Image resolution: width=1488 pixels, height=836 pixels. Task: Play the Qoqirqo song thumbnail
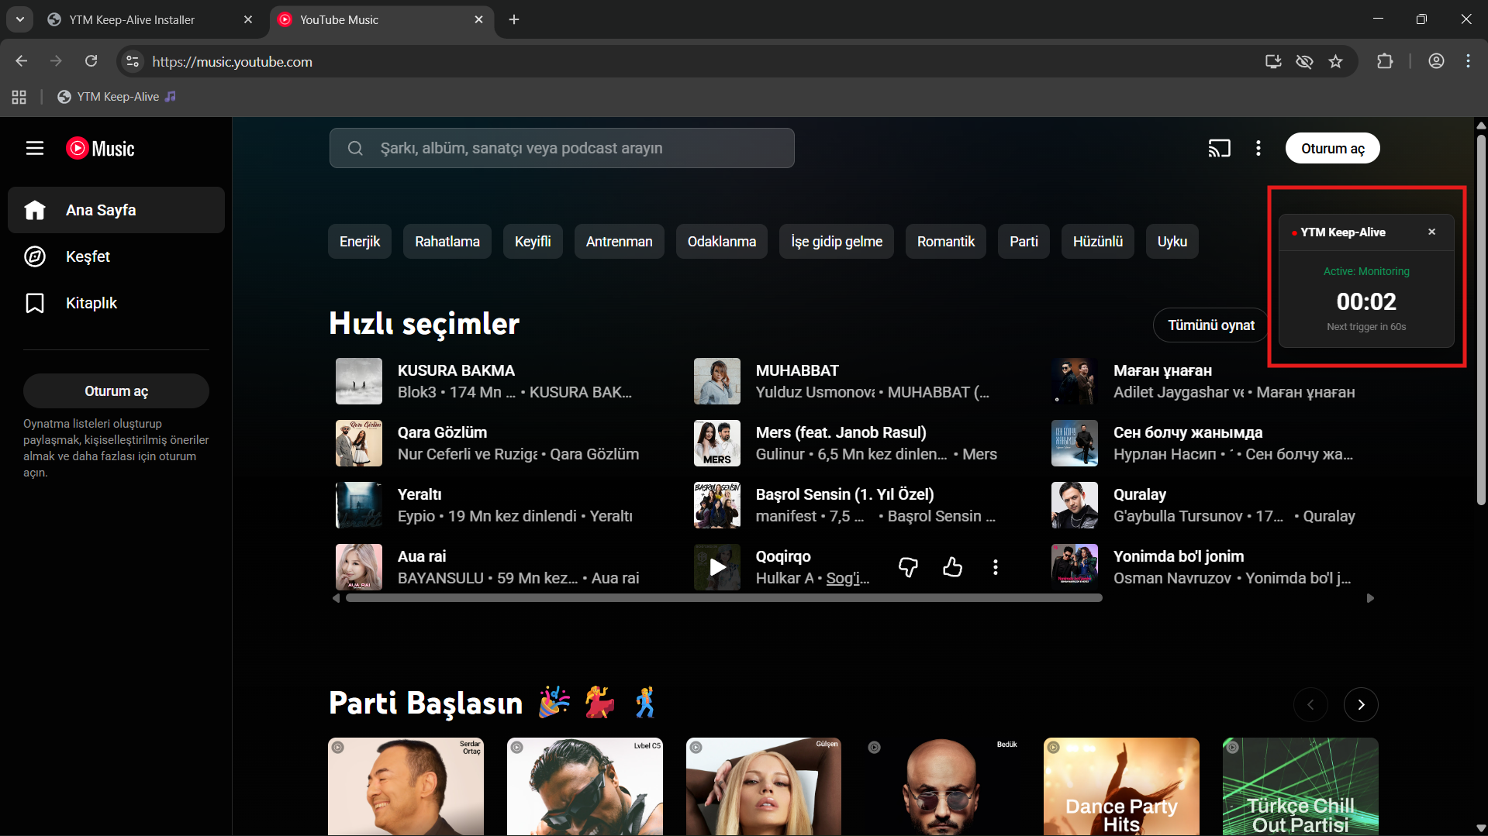tap(716, 566)
